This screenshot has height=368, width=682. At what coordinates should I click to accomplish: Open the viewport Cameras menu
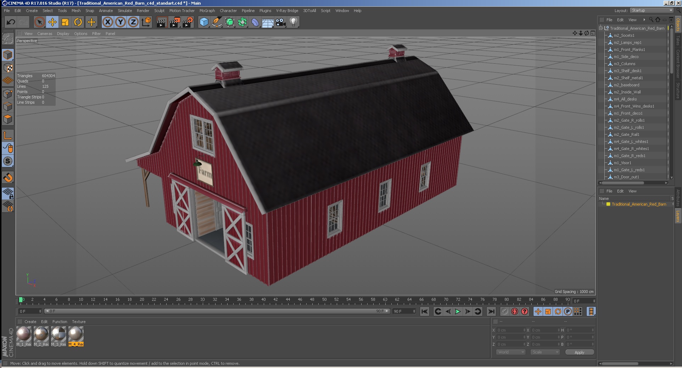[x=45, y=34]
